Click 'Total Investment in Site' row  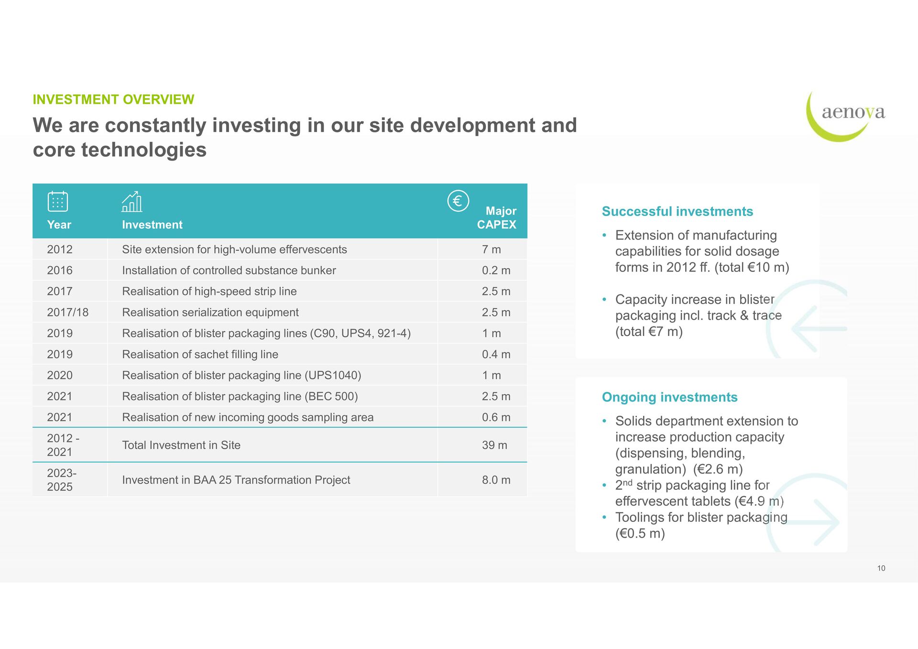280,445
